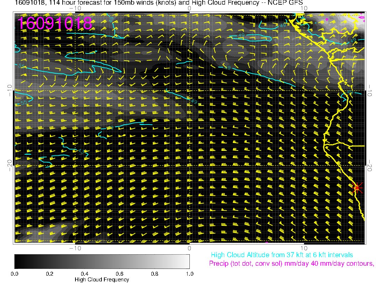Viewport: 376px width, 291px height.
Task: Click the 10 longitude label on top axis
Action: (304, 8)
